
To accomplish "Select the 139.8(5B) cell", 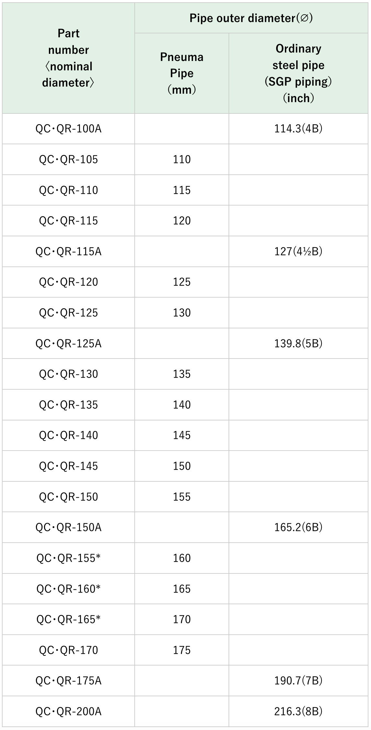I will pos(298,343).
